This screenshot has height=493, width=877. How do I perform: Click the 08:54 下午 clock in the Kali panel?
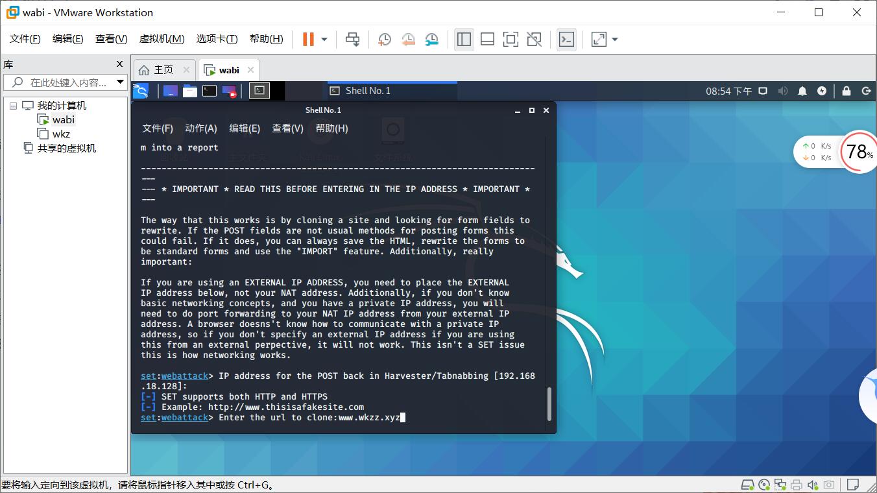click(728, 91)
